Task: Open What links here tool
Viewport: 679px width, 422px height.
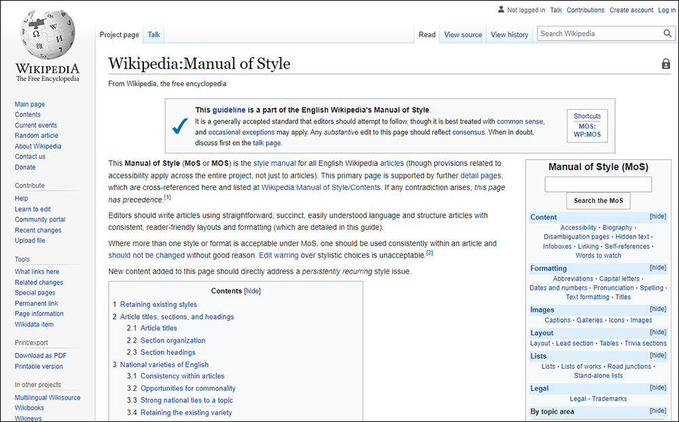Action: click(37, 272)
